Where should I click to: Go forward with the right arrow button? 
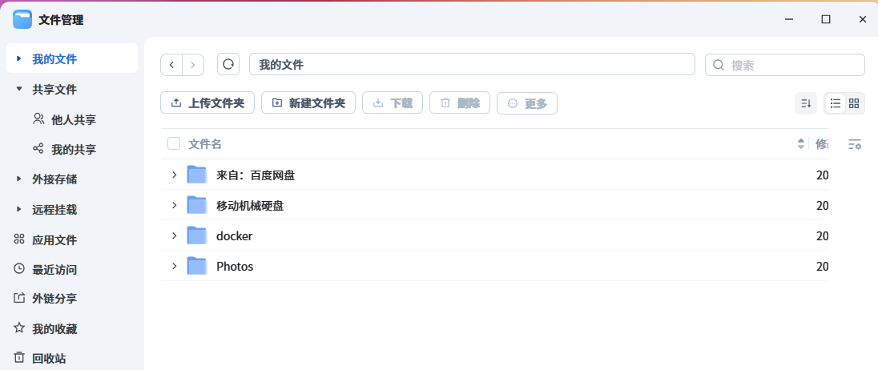click(x=192, y=65)
